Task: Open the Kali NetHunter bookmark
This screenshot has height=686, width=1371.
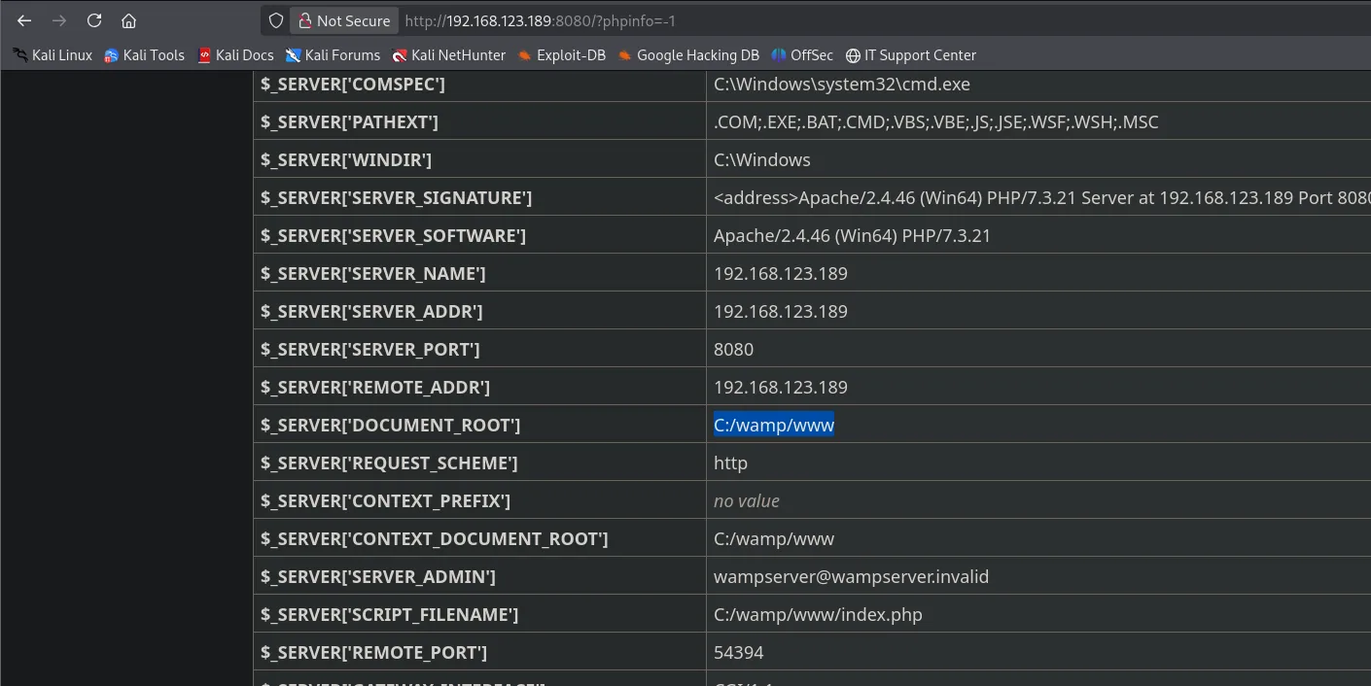Action: (x=448, y=55)
